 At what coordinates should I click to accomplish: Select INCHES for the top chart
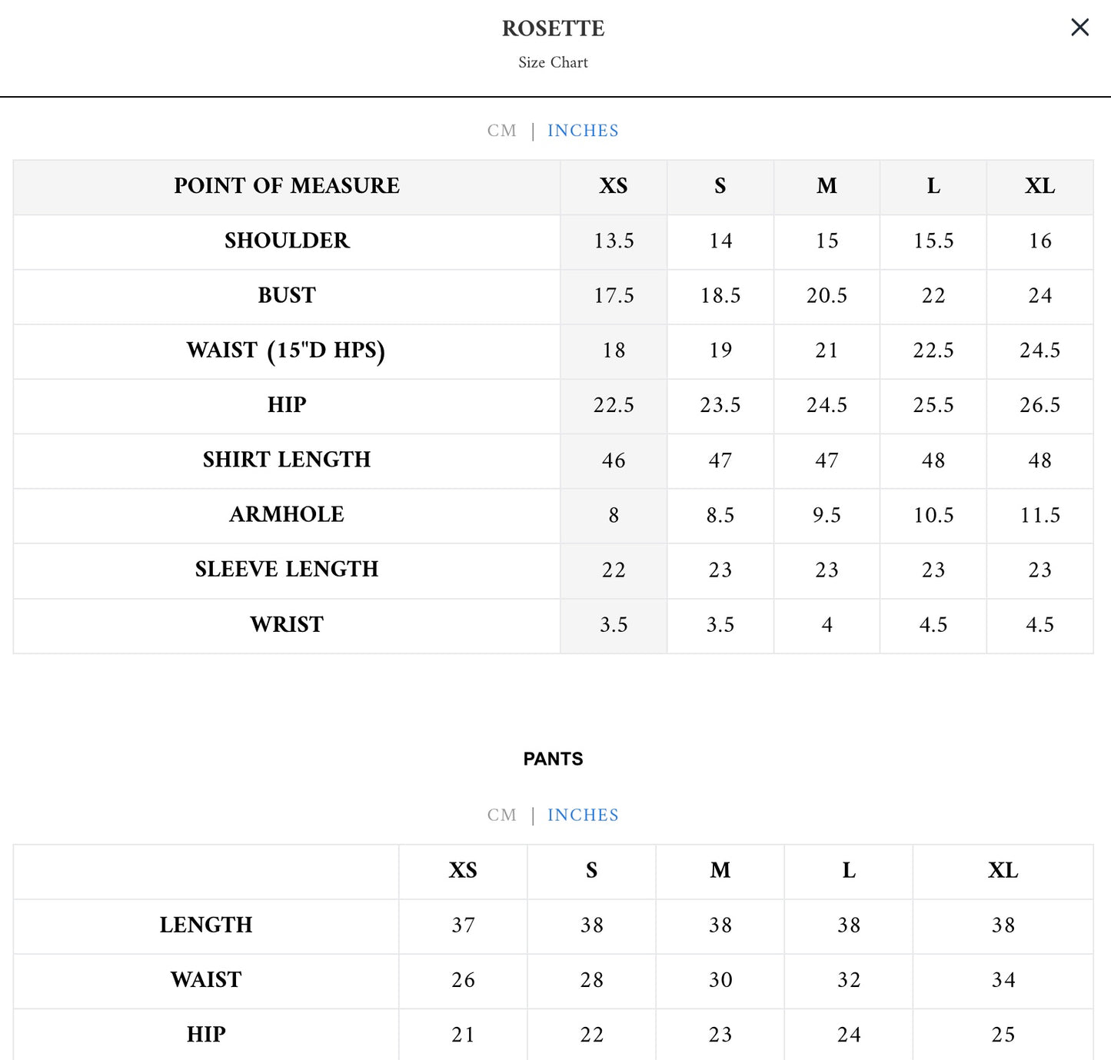583,131
